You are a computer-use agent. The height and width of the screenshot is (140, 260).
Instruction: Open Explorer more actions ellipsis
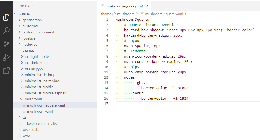click(x=90, y=6)
